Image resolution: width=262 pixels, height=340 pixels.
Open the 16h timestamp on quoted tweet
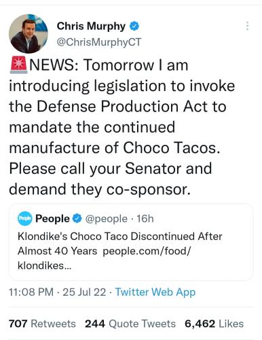pos(145,218)
